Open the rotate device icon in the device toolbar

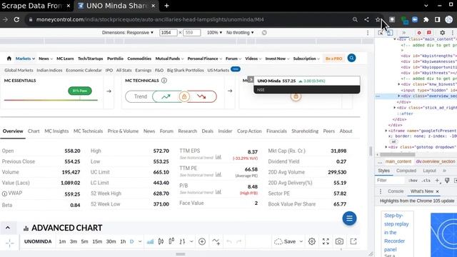pyautogui.click(x=264, y=33)
